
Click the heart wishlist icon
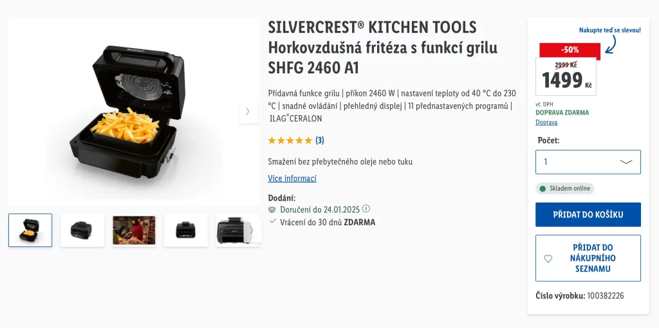click(x=548, y=259)
